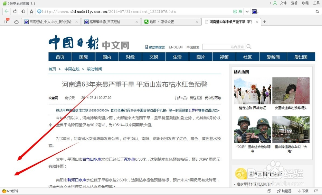Open 死水位 hyperlink in article
Image resolution: width=322 pixels, height=195 pixels.
(x=129, y=159)
